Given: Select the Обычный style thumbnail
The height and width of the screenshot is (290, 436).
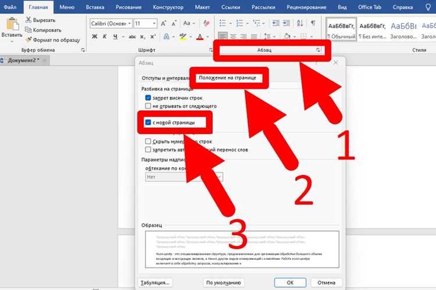Looking at the screenshot, I should 341,30.
